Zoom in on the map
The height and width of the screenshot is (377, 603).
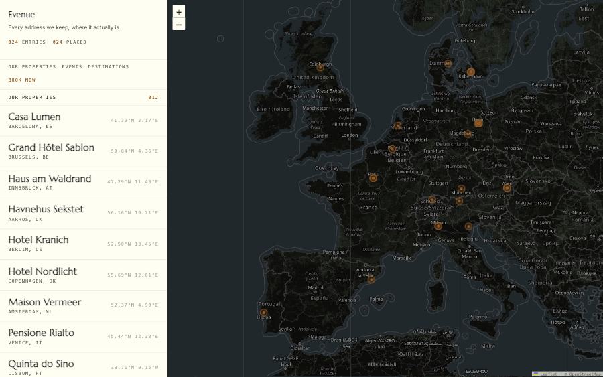tap(179, 12)
